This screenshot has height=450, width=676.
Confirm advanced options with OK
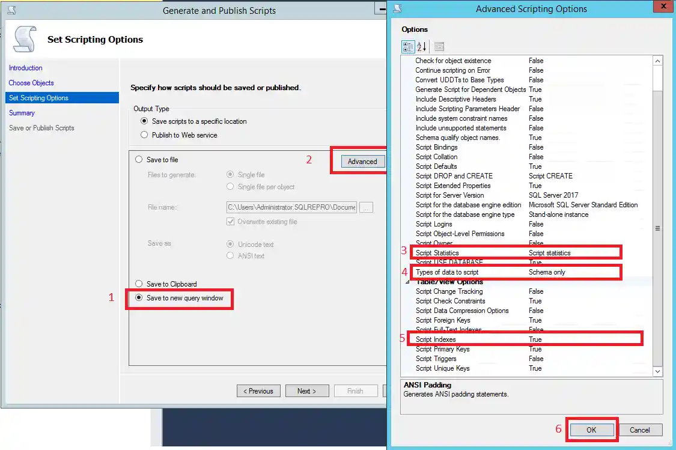point(591,430)
